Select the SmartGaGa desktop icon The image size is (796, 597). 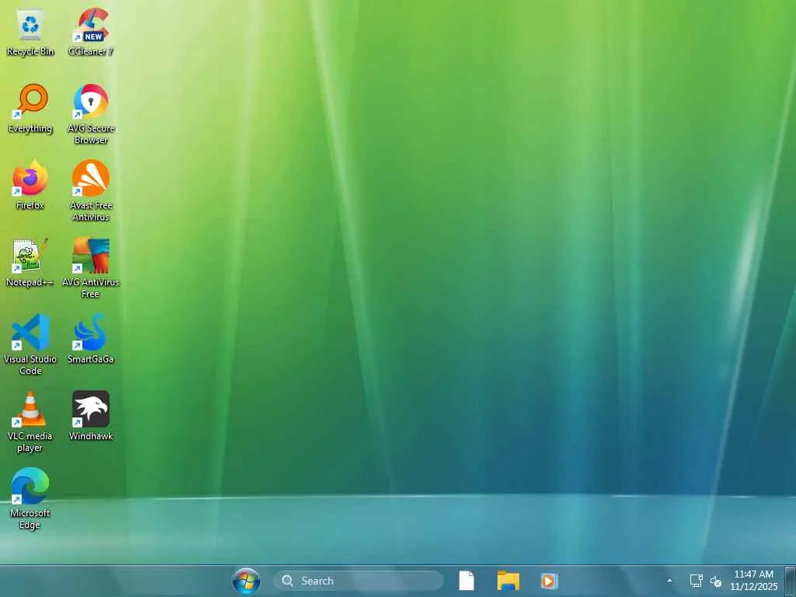(x=91, y=339)
